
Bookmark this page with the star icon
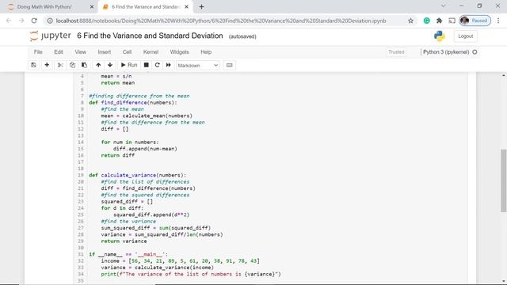(410, 21)
